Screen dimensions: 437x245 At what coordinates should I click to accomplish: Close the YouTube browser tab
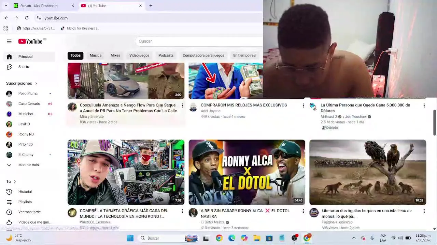[x=140, y=6]
